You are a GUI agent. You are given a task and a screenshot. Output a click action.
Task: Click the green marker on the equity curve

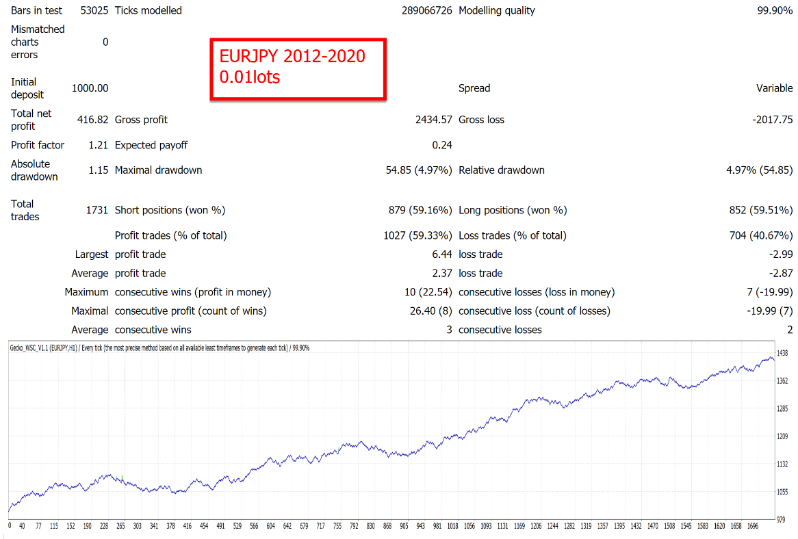tap(123, 477)
